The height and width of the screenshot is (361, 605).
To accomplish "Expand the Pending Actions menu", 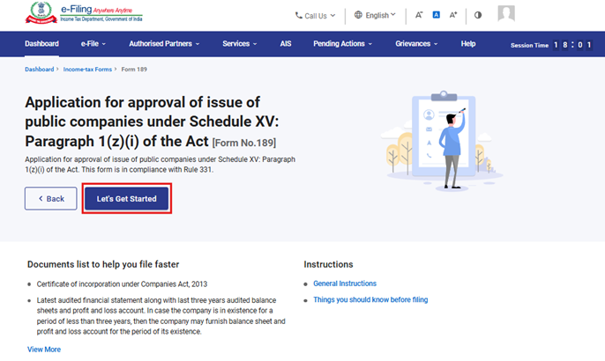I will (x=343, y=44).
